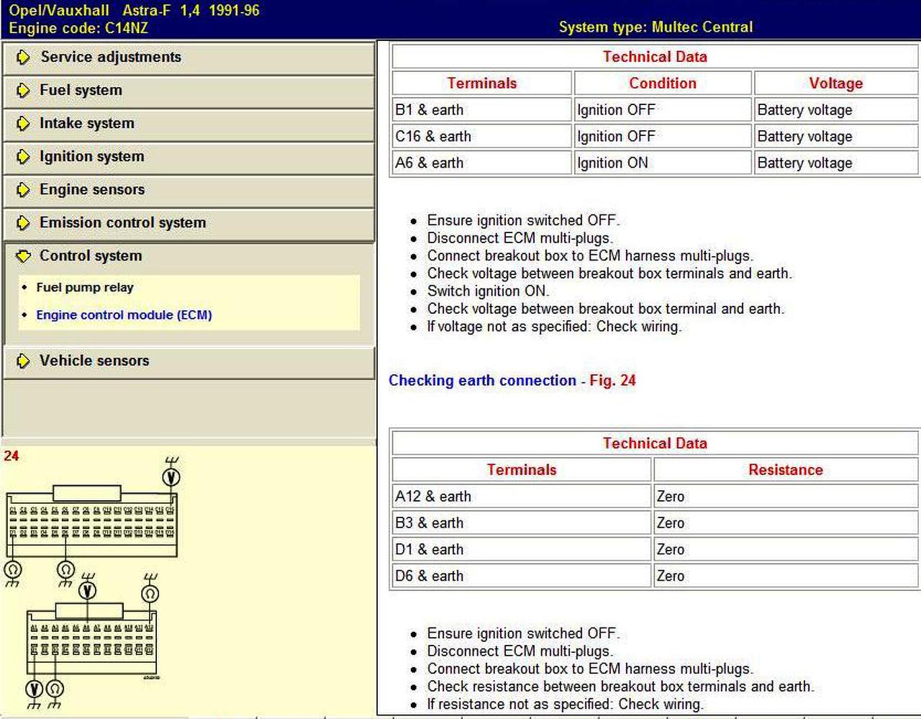Select the B3 & earth table cell
This screenshot has width=921, height=719.
pyautogui.click(x=522, y=523)
